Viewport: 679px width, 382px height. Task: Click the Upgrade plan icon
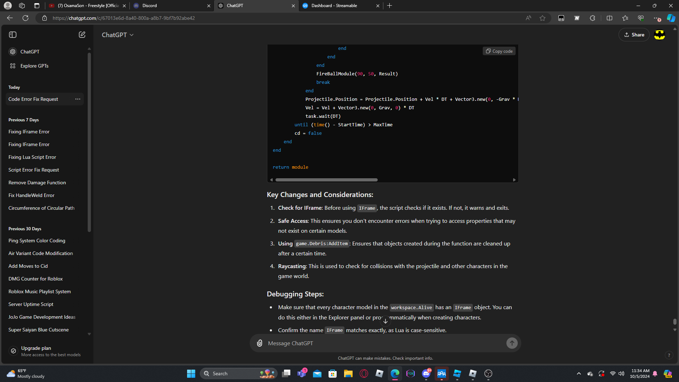coord(13,351)
